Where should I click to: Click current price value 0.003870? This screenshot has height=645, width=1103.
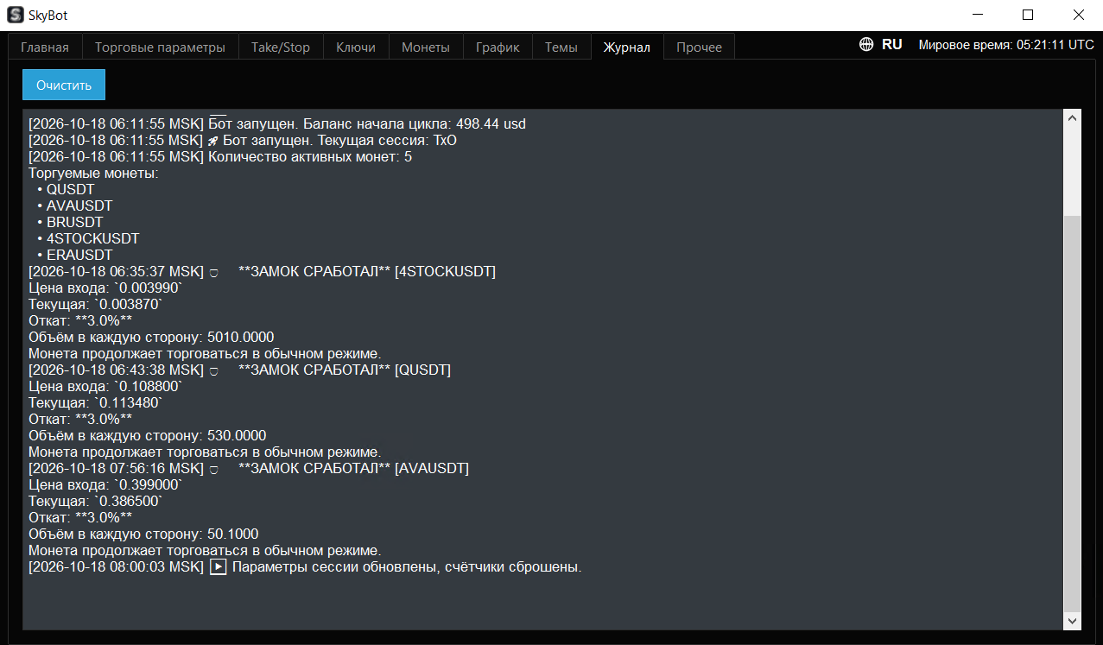(x=130, y=305)
